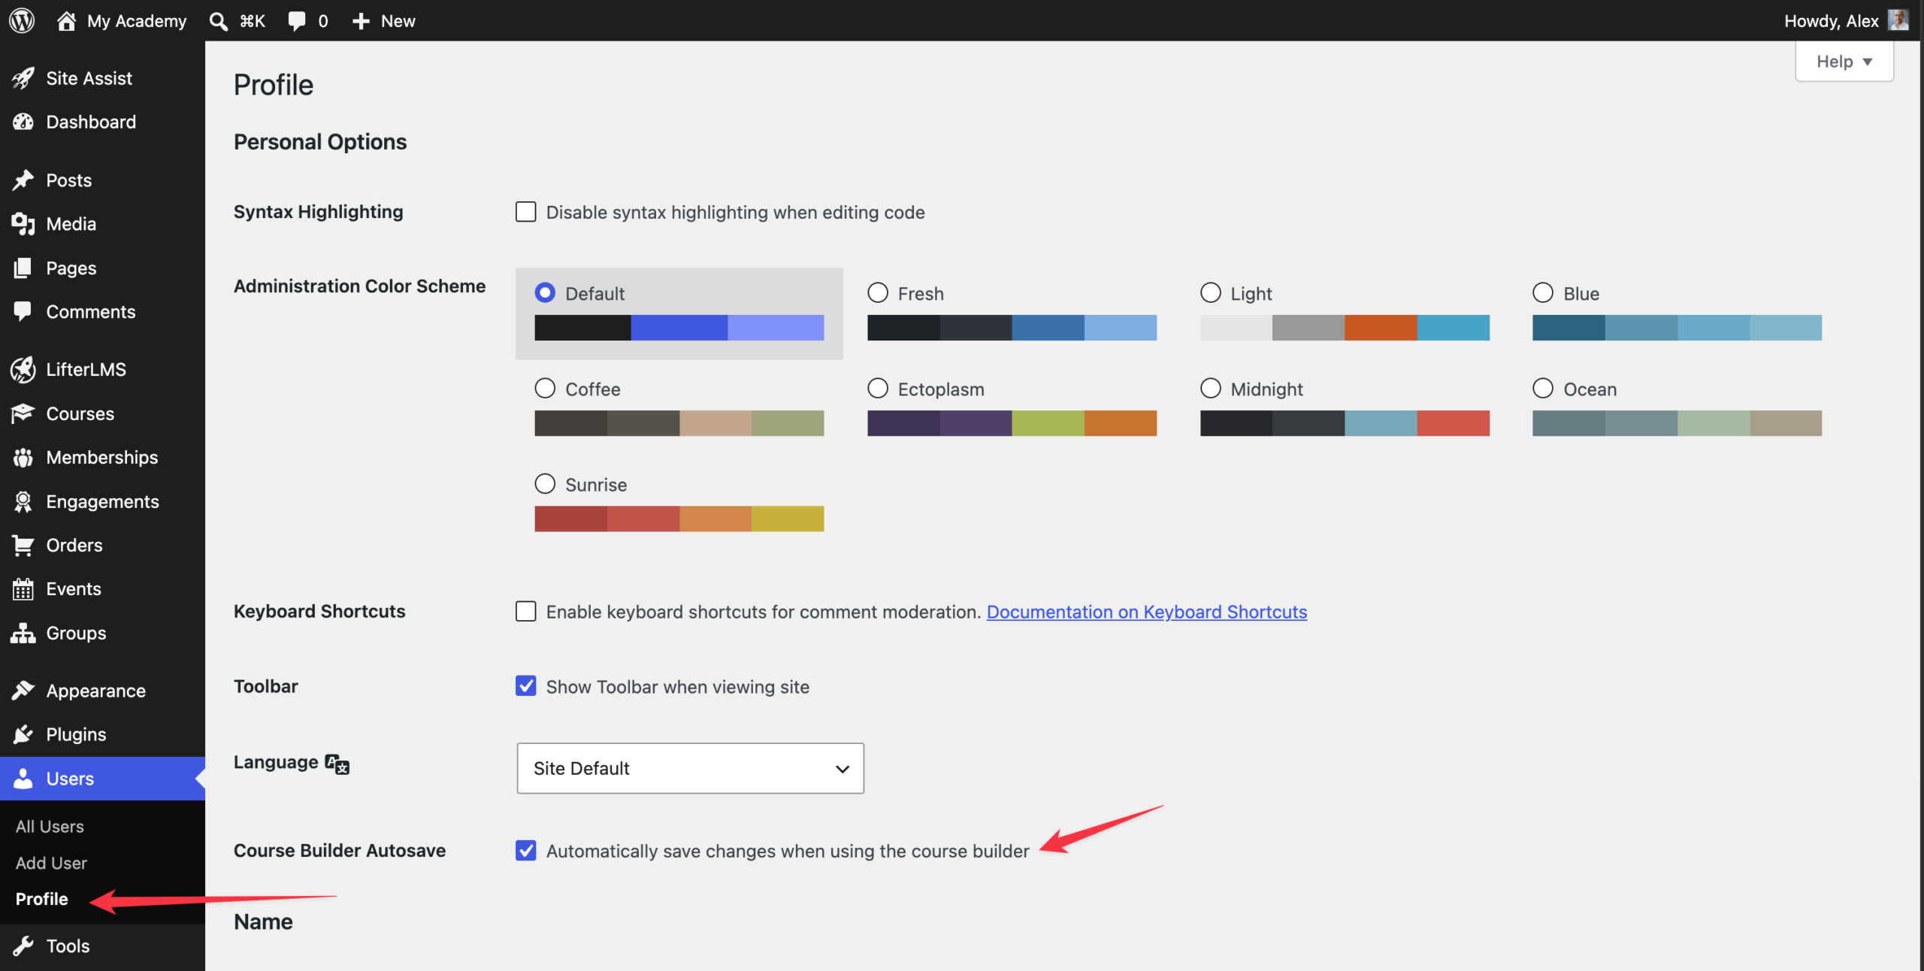This screenshot has width=1924, height=971.
Task: Click the Orders shopping cart icon
Action: pos(23,545)
